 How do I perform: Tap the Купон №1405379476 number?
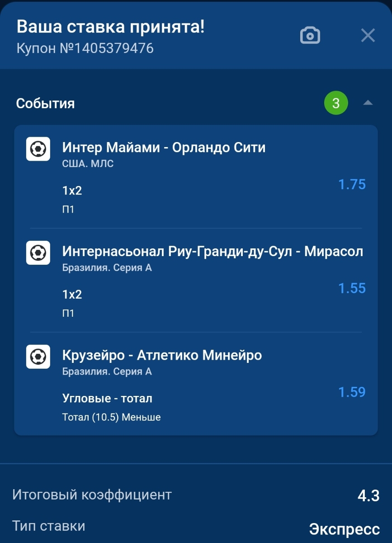tap(85, 48)
